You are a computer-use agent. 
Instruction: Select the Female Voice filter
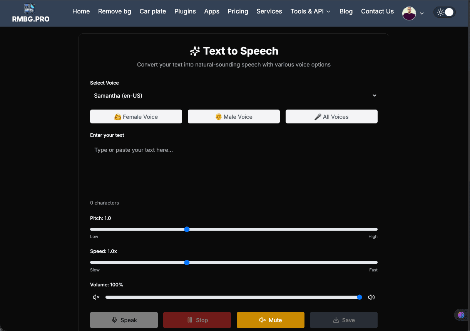[x=136, y=116]
